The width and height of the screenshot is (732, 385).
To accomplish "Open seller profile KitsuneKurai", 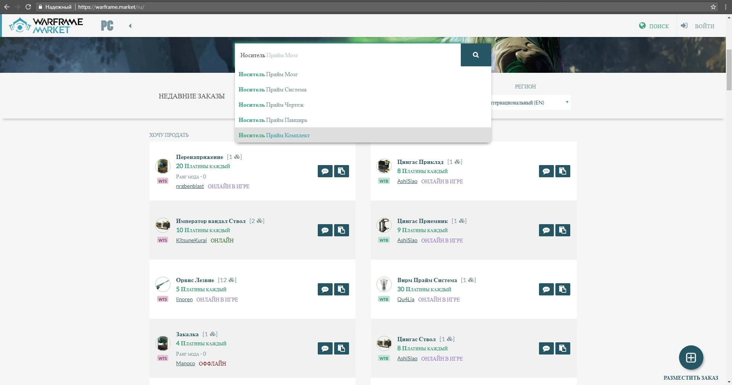I will [191, 241].
